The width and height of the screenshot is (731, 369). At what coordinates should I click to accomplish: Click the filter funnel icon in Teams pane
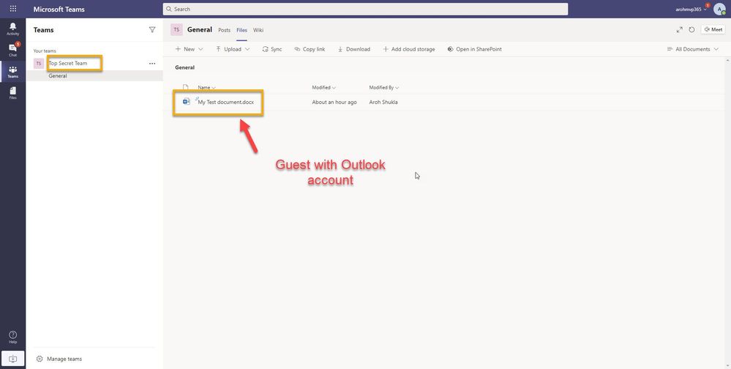[152, 30]
